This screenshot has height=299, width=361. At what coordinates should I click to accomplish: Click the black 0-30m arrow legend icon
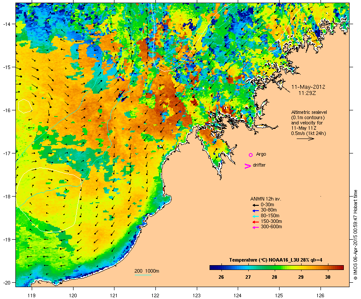pos(255,205)
